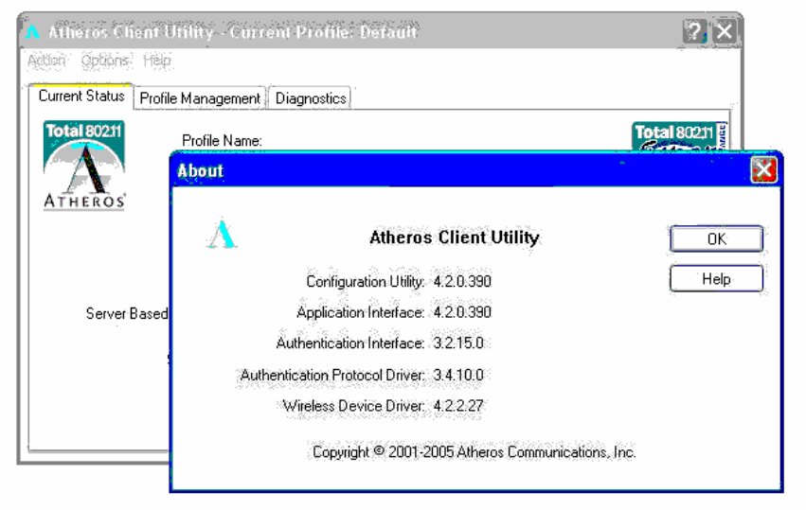This screenshot has width=806, height=510.
Task: Click the Total 802.11 badge at right
Action: (x=679, y=136)
